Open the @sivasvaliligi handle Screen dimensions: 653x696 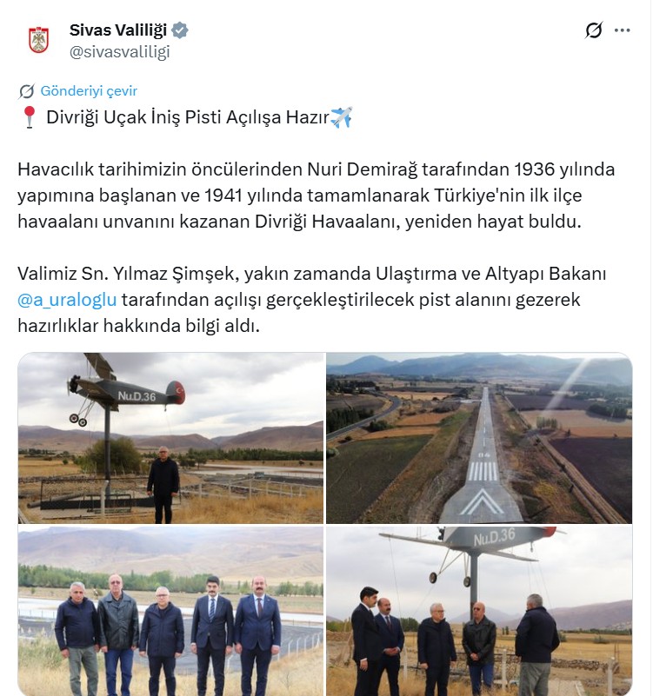pyautogui.click(x=120, y=52)
